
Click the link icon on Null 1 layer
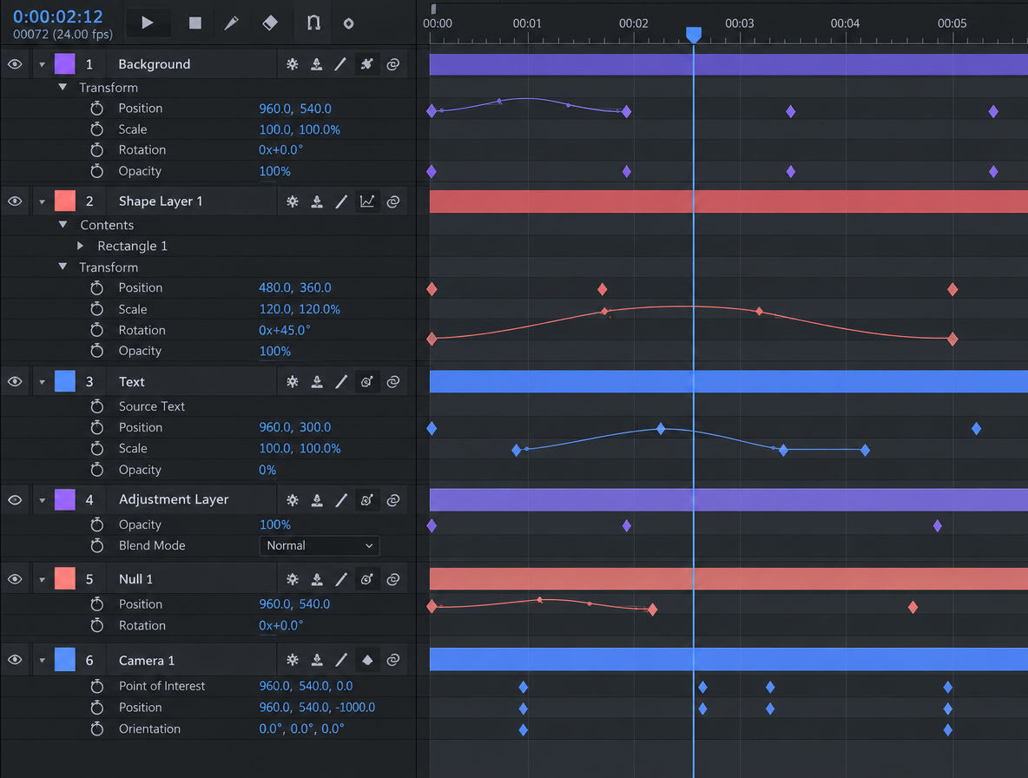click(x=392, y=579)
